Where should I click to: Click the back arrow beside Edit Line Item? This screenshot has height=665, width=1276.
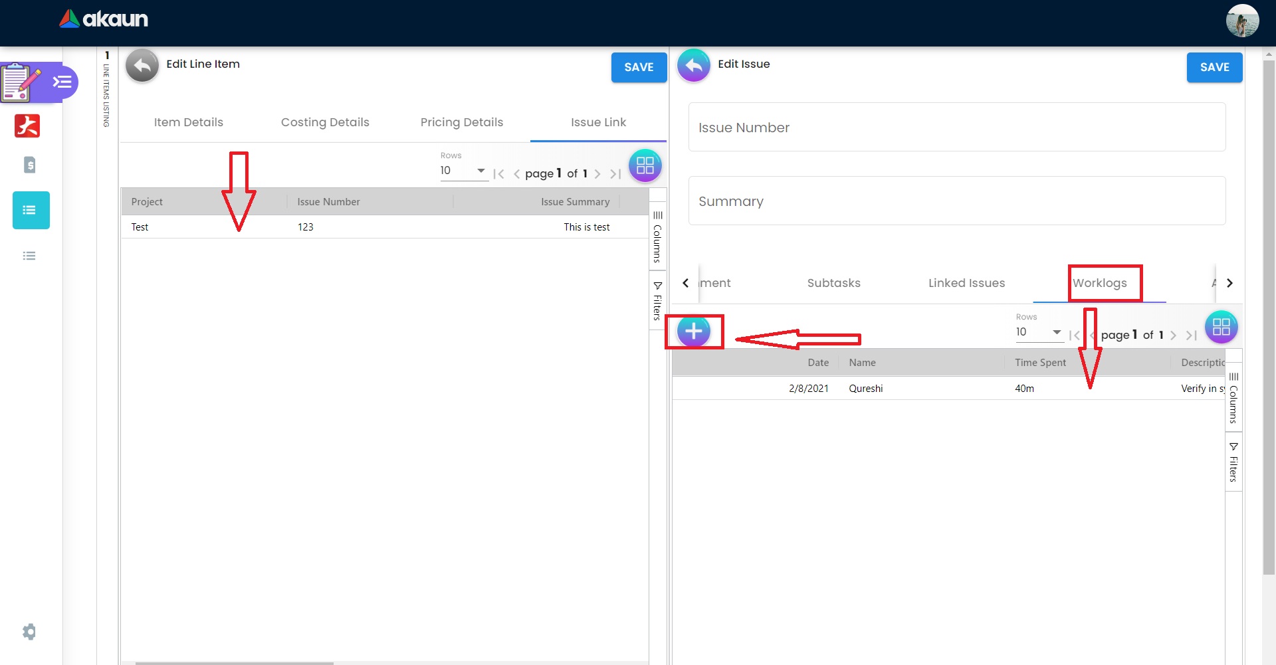pos(142,66)
